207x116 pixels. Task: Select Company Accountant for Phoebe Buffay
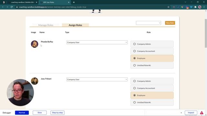pyautogui.click(x=152, y=51)
